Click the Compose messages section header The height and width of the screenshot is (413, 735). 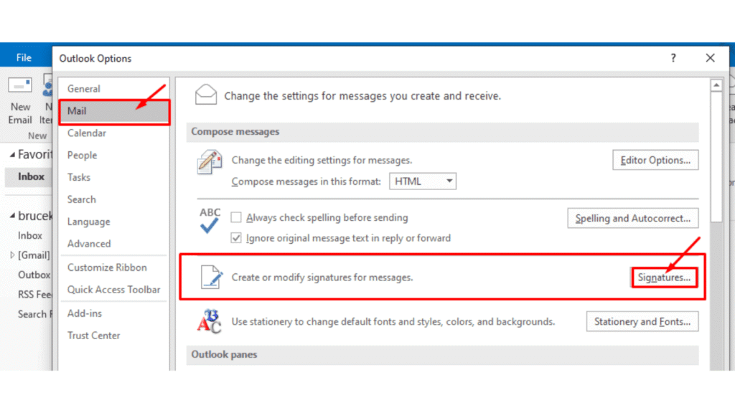pos(442,132)
